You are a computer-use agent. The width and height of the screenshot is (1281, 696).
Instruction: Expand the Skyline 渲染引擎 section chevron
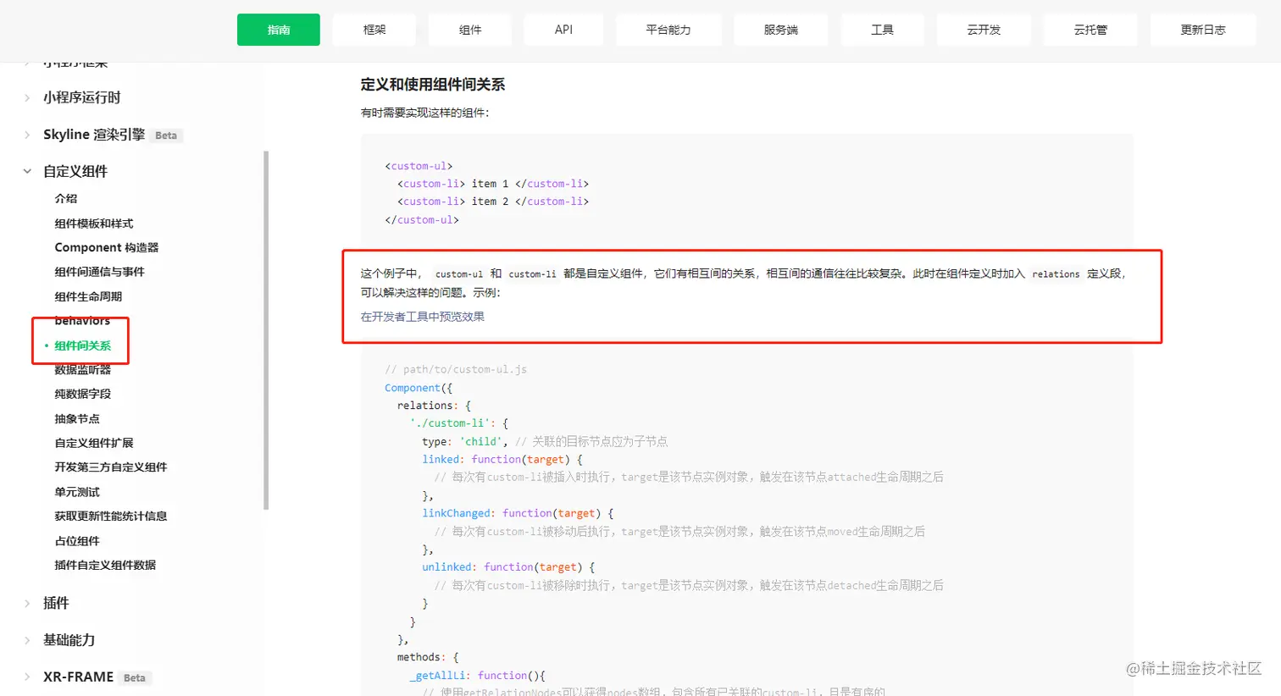coord(27,135)
